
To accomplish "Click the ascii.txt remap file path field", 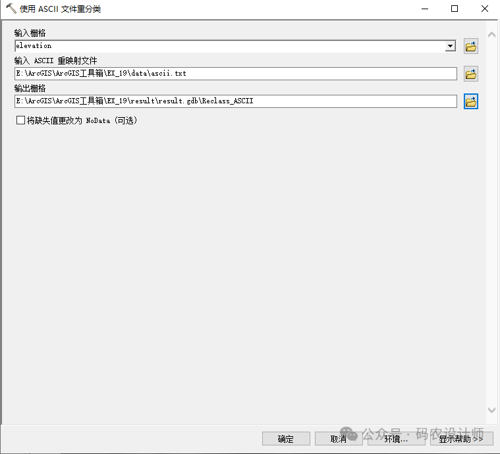I will pos(235,74).
